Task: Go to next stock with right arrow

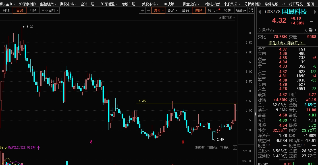Action: 315,12
